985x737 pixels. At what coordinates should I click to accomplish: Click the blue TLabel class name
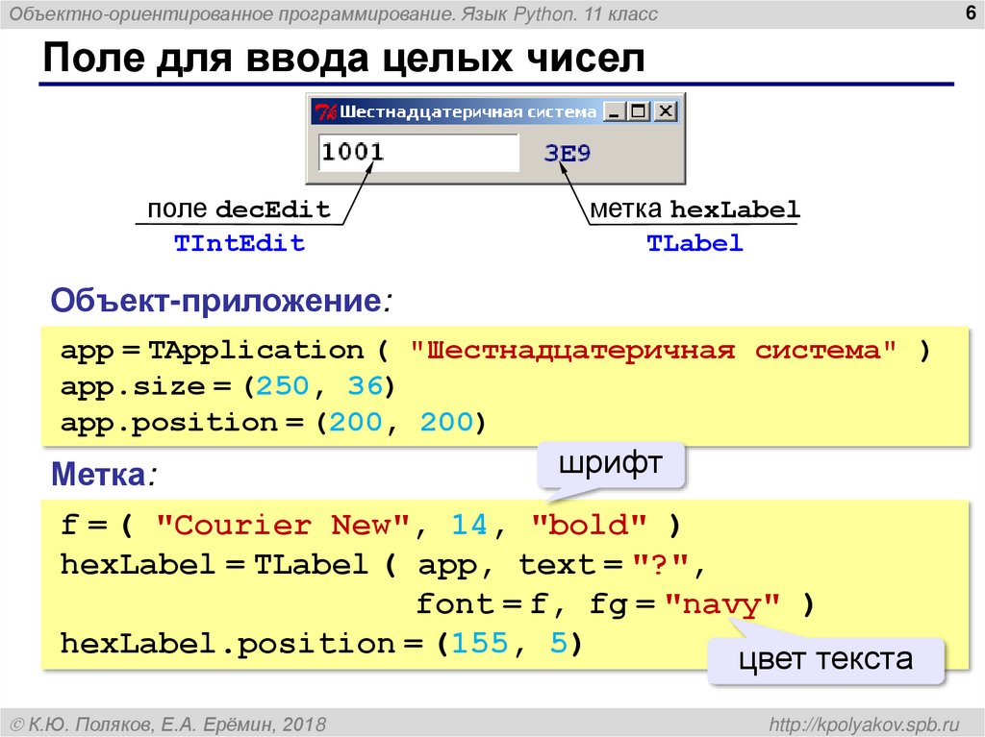(x=695, y=243)
